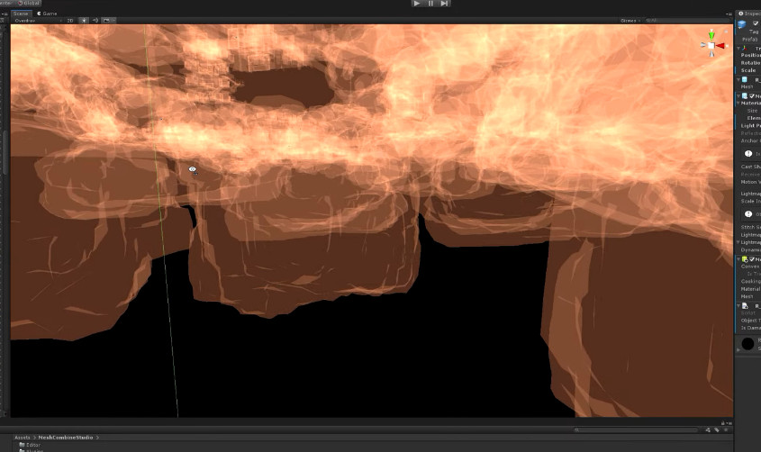Click the Scene view search field
The width and height of the screenshot is (761, 452).
pos(685,21)
